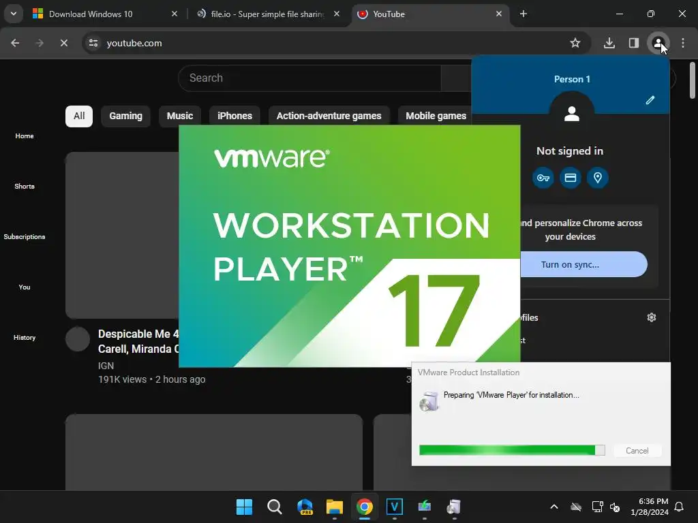The height and width of the screenshot is (523, 698).
Task: Select the YouTube tab
Action: coord(429,14)
